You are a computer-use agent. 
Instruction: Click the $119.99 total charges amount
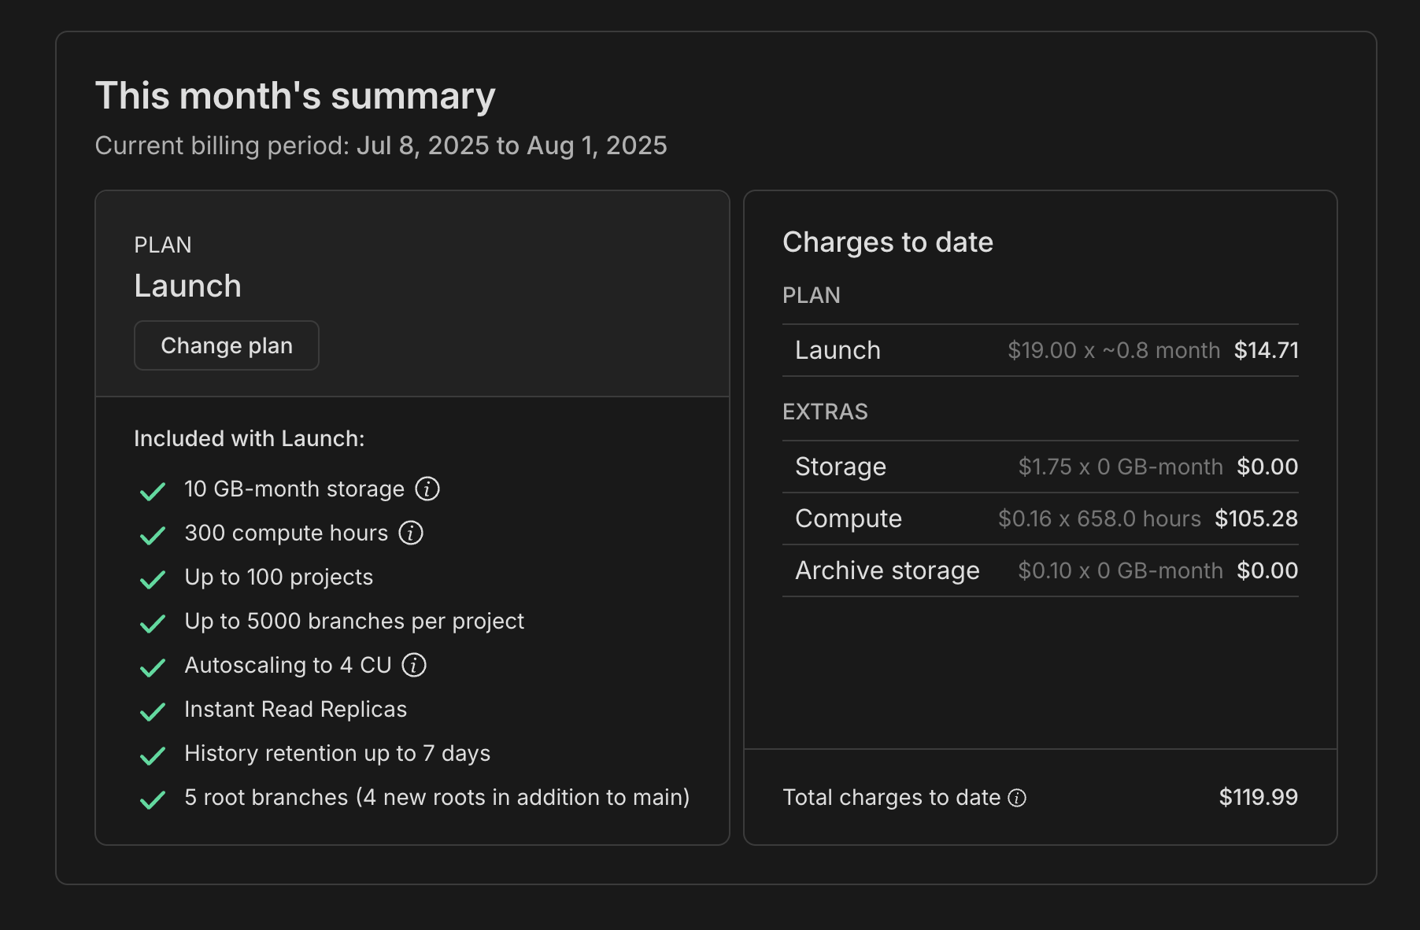pyautogui.click(x=1257, y=797)
